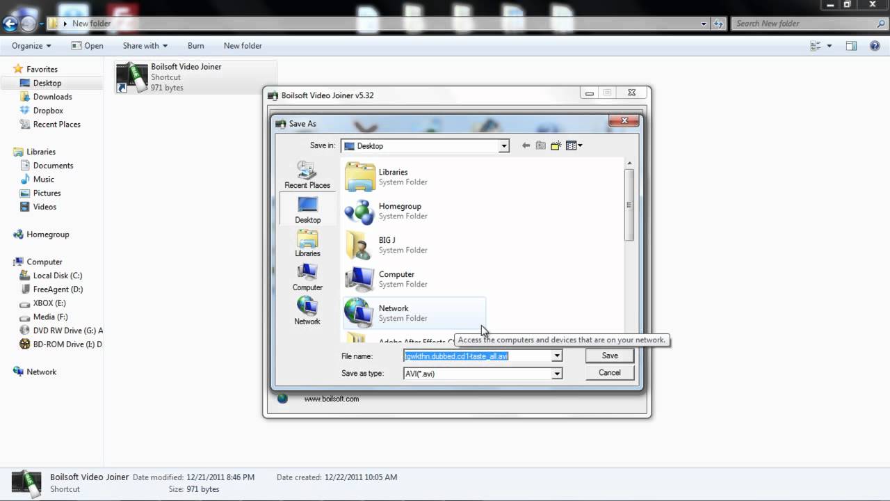Select Desktop under Favorites in Explorer
The height and width of the screenshot is (501, 890).
click(47, 83)
